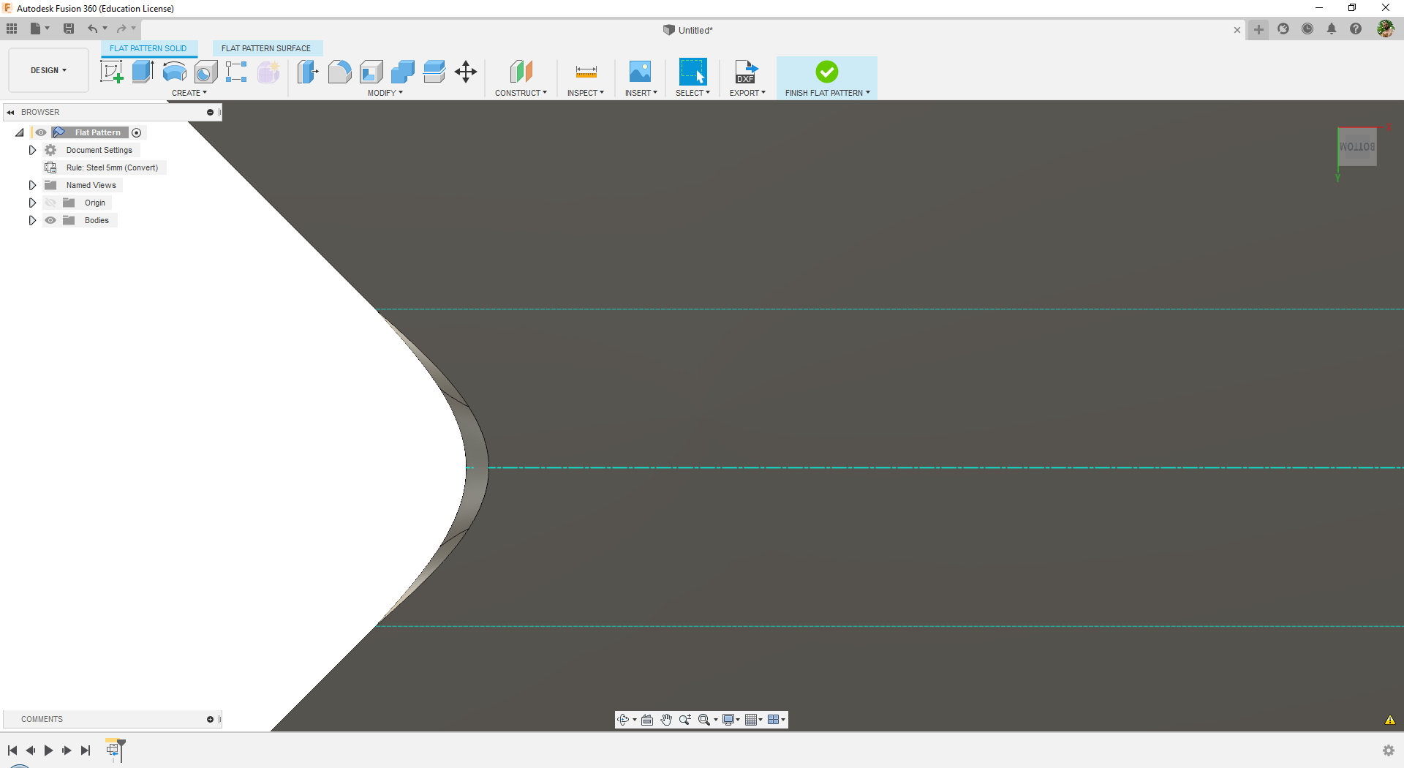Toggle visibility of the Origin folder

[x=50, y=203]
